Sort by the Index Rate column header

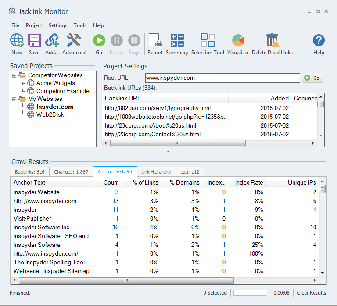(x=247, y=182)
